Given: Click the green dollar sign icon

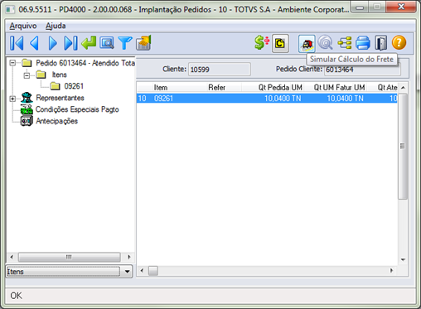Looking at the screenshot, I should tap(261, 43).
